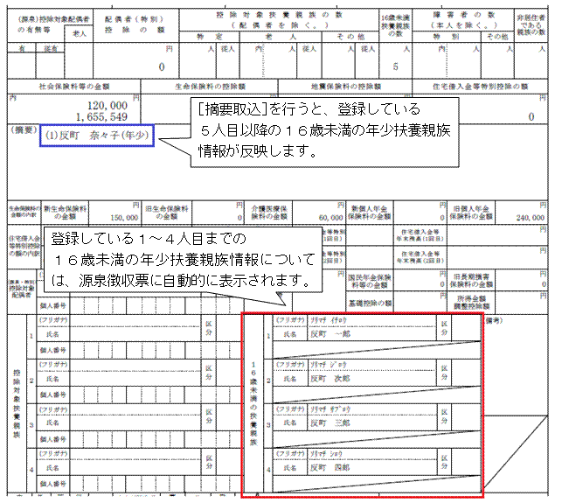Screen dimensions: 562x503
Task: Click the 0 under 配偶者(特別)控除の額
Action: (162, 67)
